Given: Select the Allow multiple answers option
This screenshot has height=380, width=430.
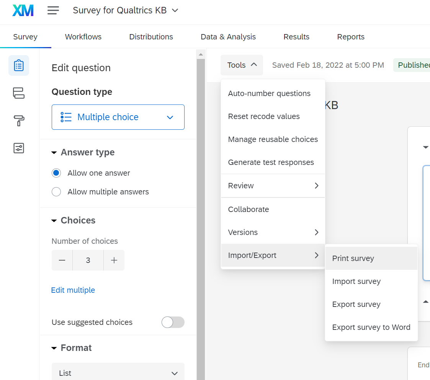Looking at the screenshot, I should coord(56,192).
